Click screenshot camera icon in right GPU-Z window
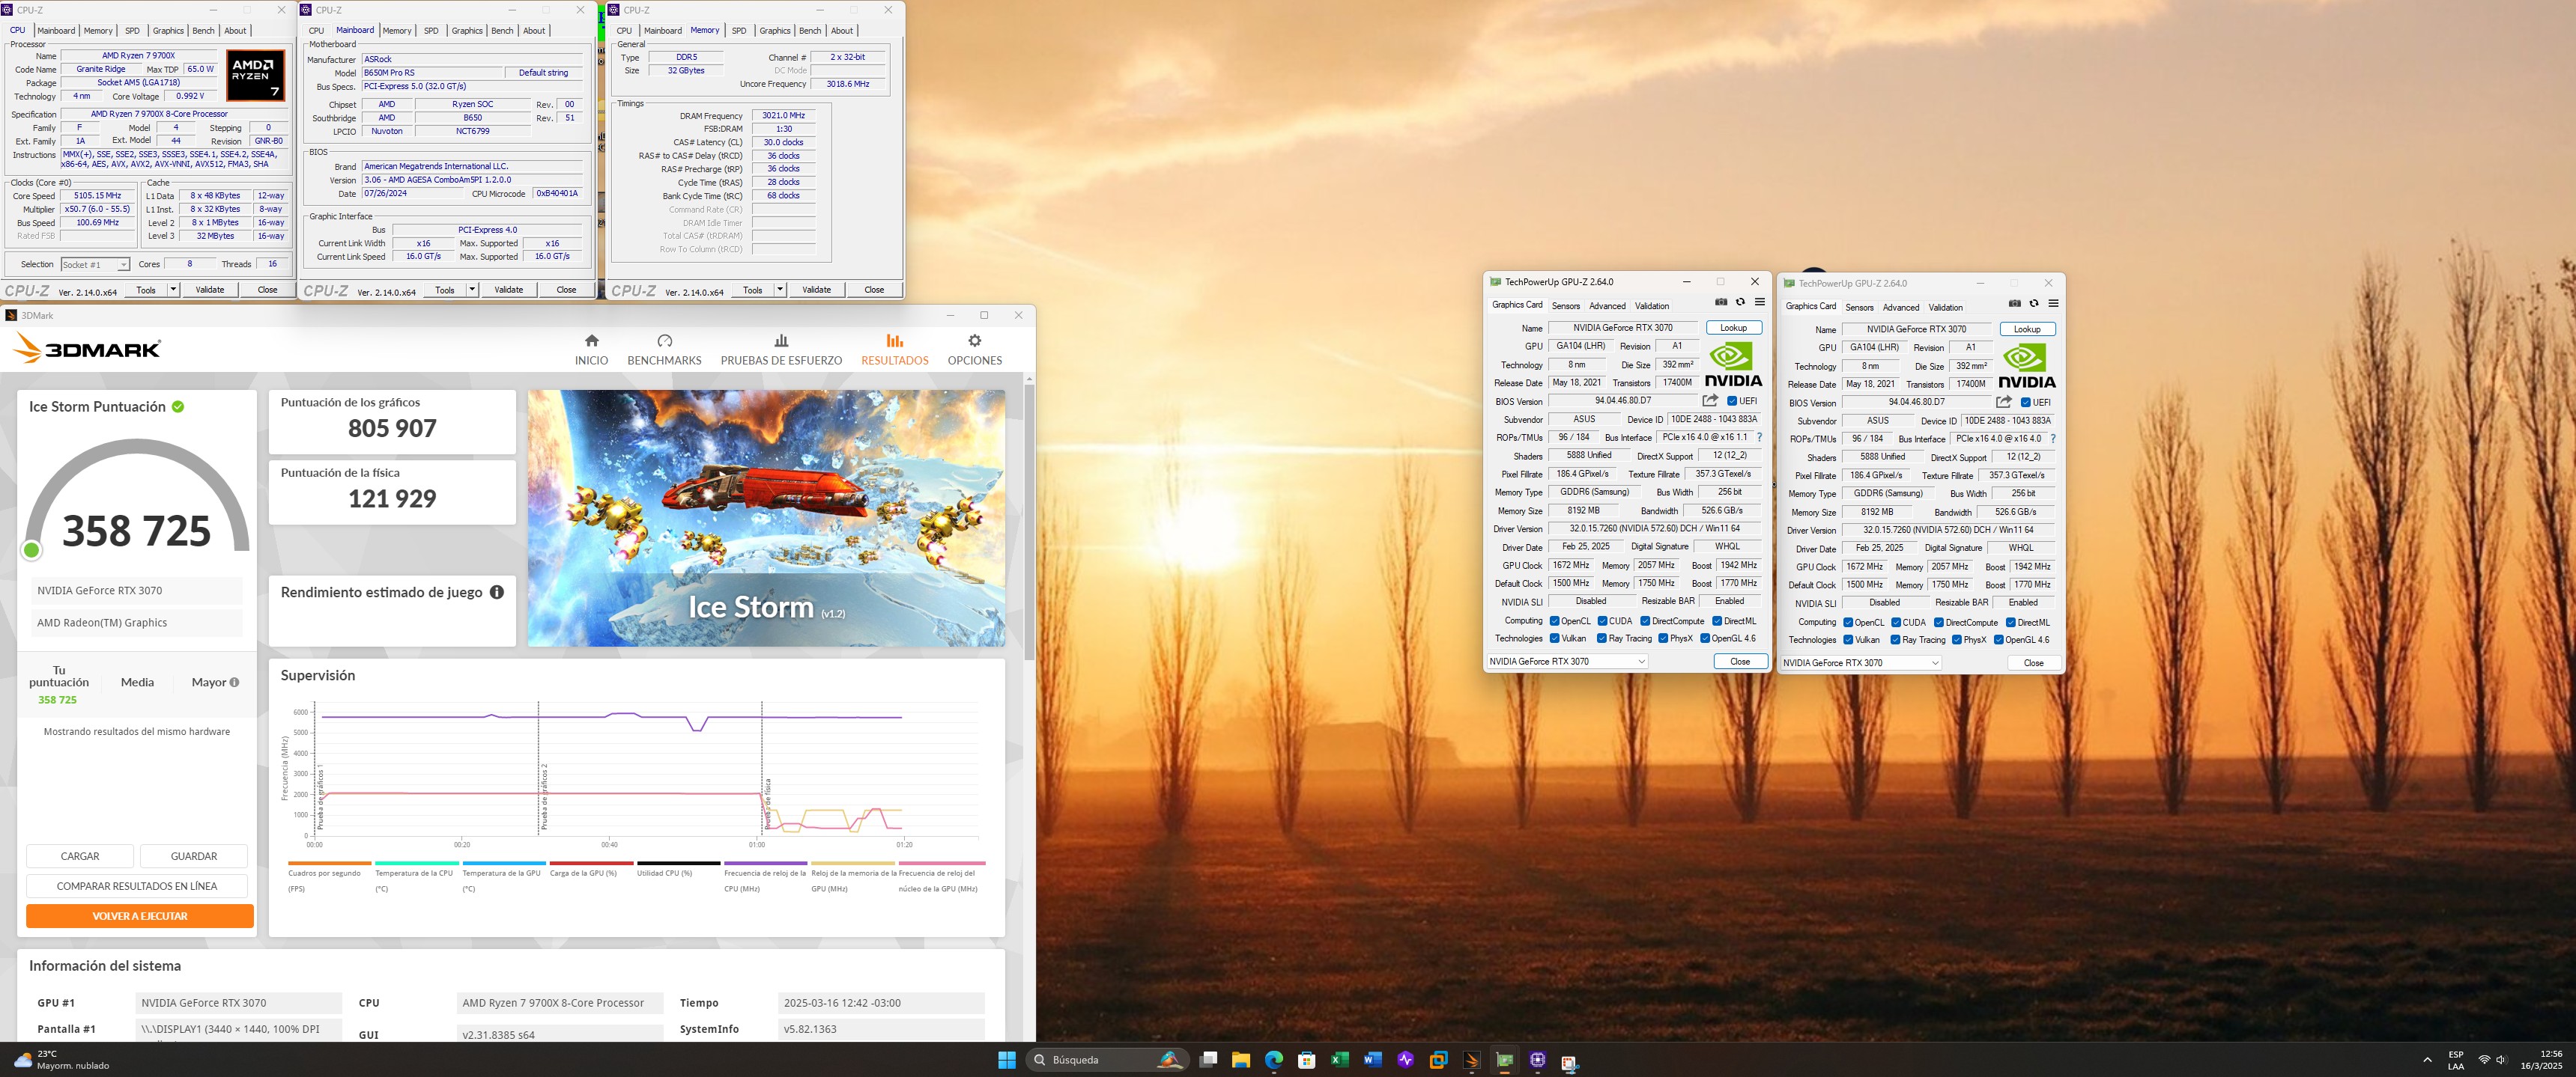 [2015, 302]
